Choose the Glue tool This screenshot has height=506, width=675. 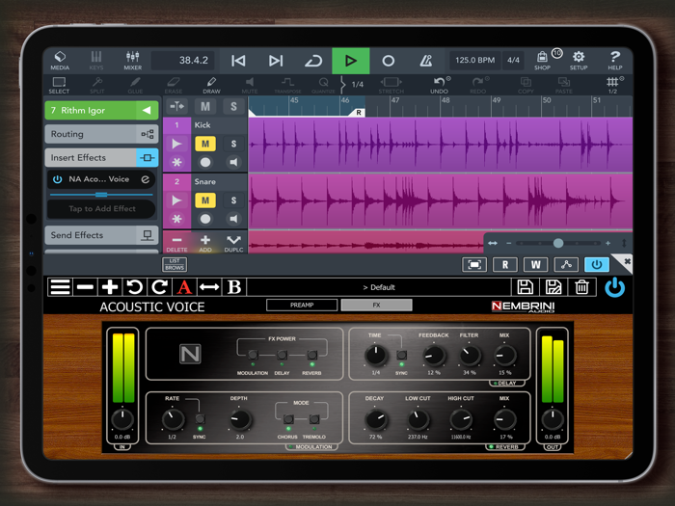(135, 85)
